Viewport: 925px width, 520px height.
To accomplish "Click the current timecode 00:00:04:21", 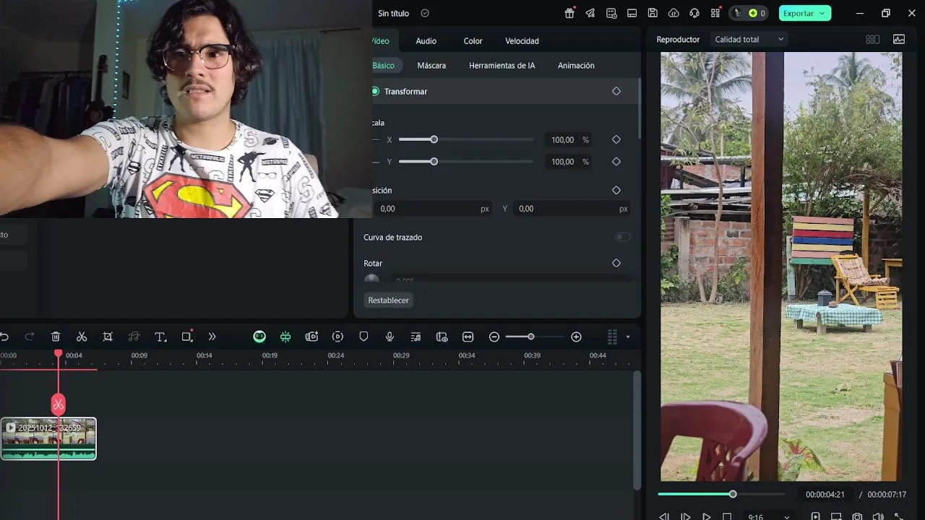I will (x=825, y=495).
